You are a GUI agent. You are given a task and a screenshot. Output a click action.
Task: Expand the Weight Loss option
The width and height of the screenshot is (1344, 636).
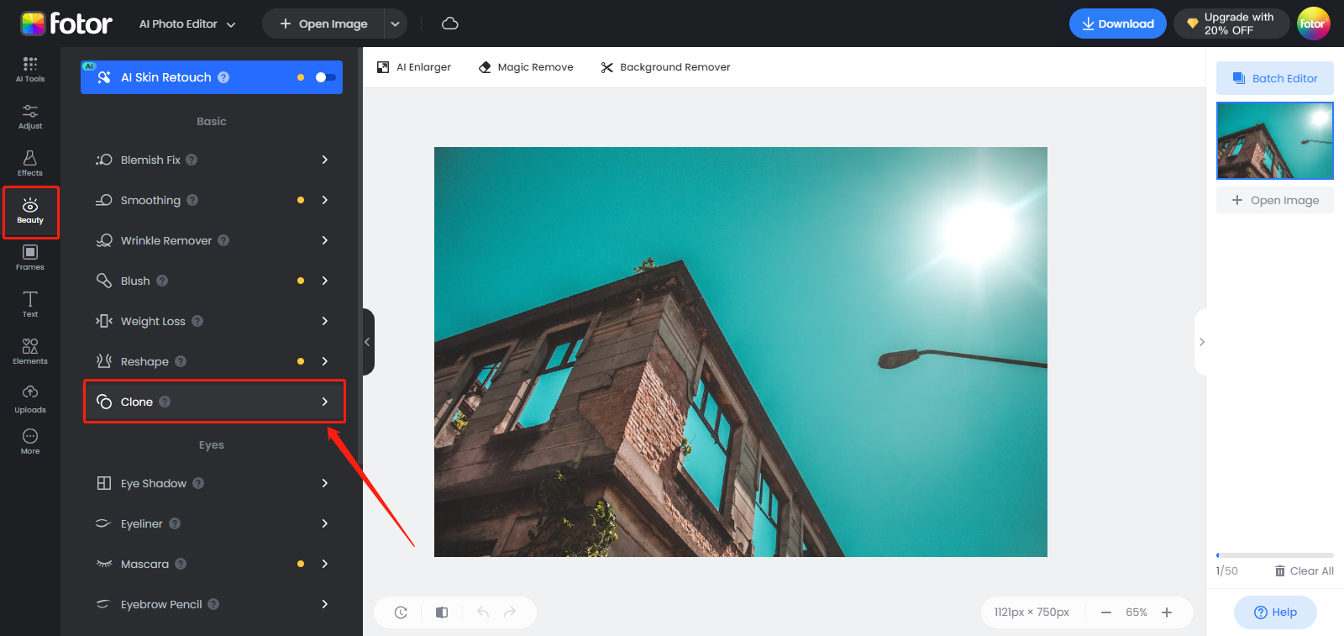[x=325, y=321]
